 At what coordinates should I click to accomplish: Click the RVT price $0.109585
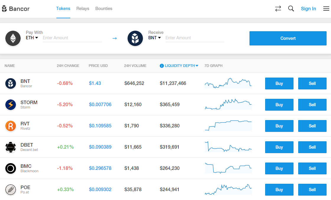tap(100, 126)
